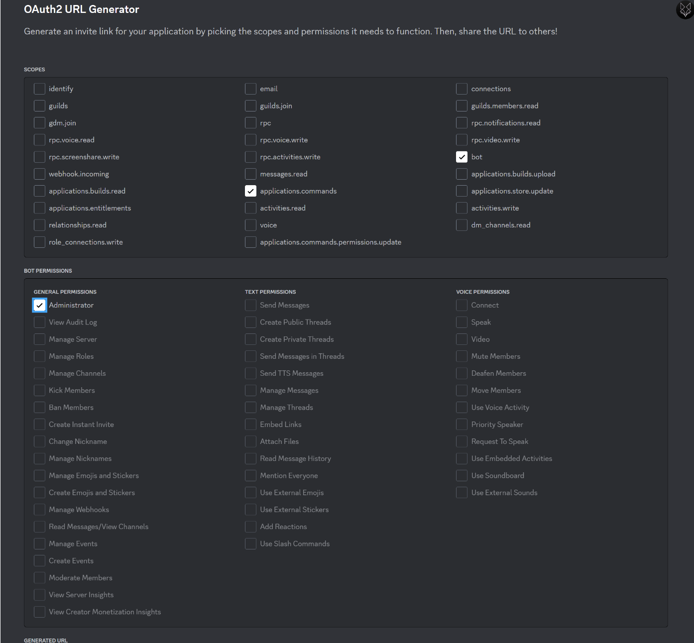694x643 pixels.
Task: Enable the role_connections.write scope
Action: coord(39,242)
